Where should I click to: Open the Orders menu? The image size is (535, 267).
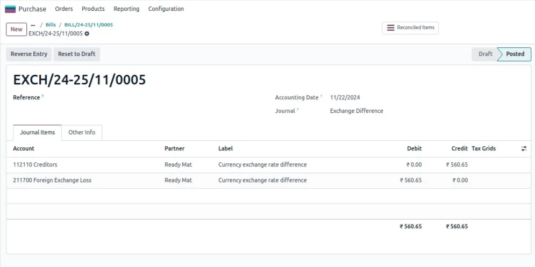[x=64, y=9]
